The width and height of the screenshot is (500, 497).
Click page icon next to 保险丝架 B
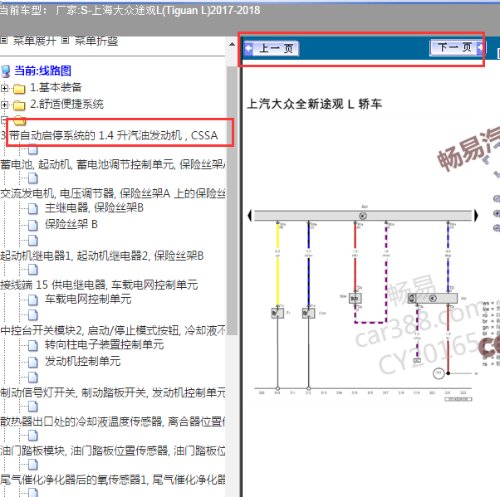click(33, 225)
